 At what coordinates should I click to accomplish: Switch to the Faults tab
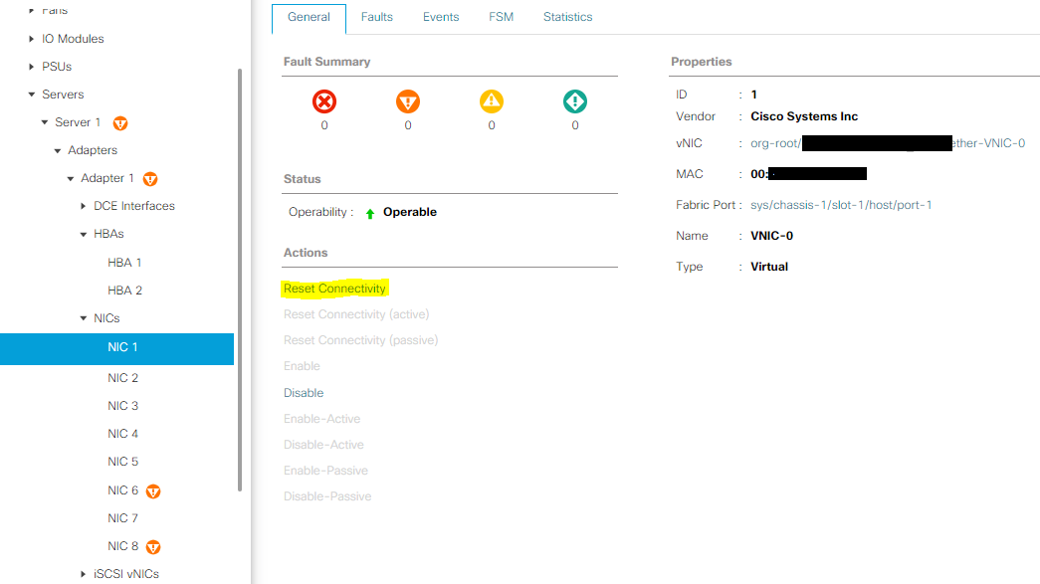pyautogui.click(x=376, y=17)
